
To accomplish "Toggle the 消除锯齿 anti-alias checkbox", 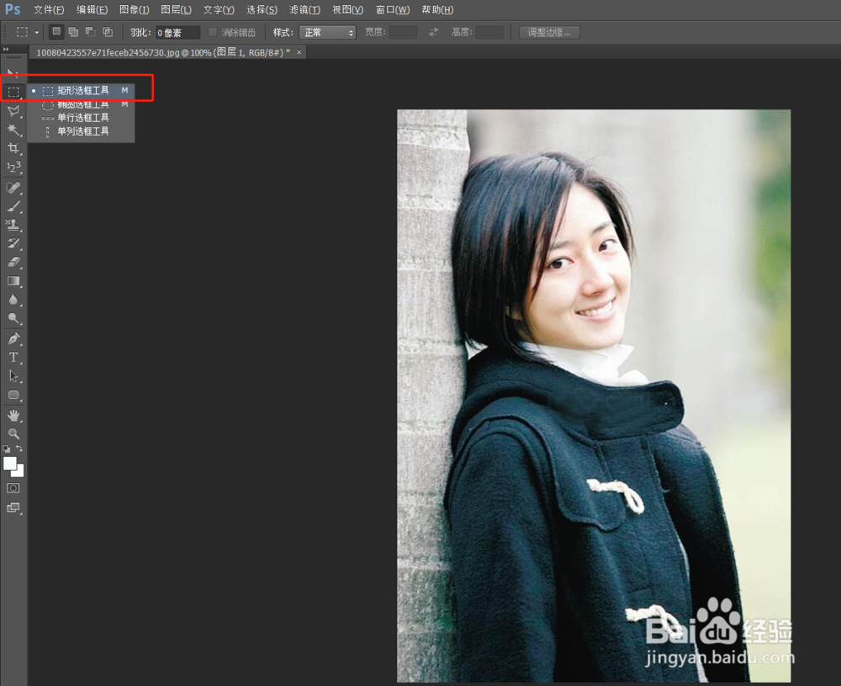I will (x=213, y=32).
